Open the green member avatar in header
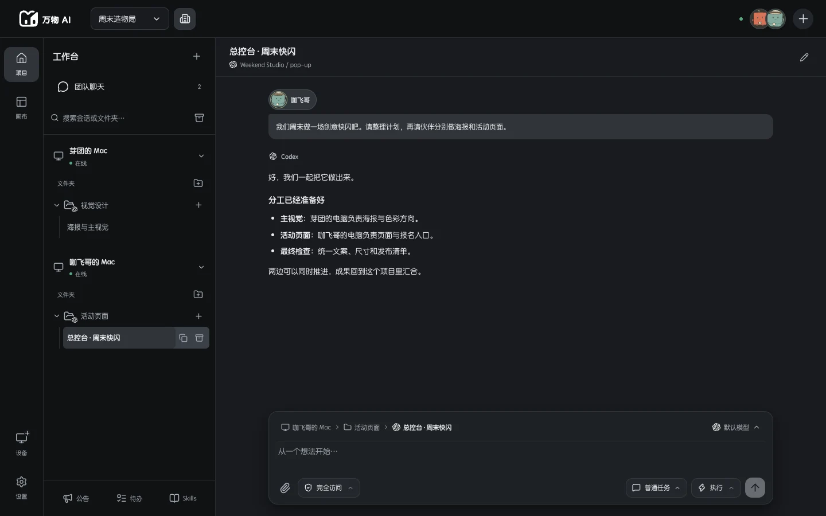826x516 pixels. click(776, 19)
